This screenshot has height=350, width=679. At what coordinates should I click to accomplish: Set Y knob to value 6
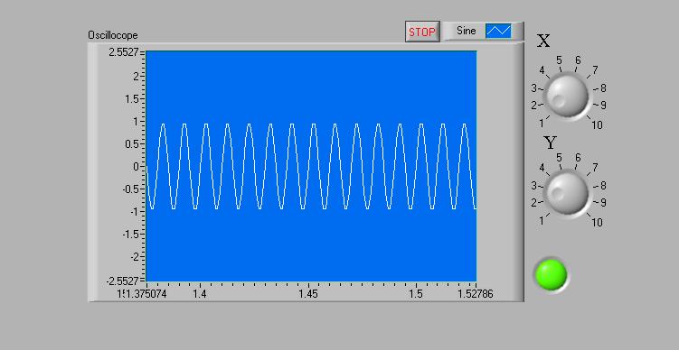coord(578,157)
